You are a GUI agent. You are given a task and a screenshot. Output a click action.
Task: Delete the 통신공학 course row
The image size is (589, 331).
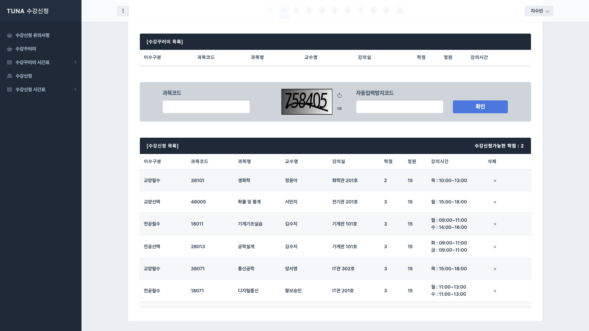495,269
